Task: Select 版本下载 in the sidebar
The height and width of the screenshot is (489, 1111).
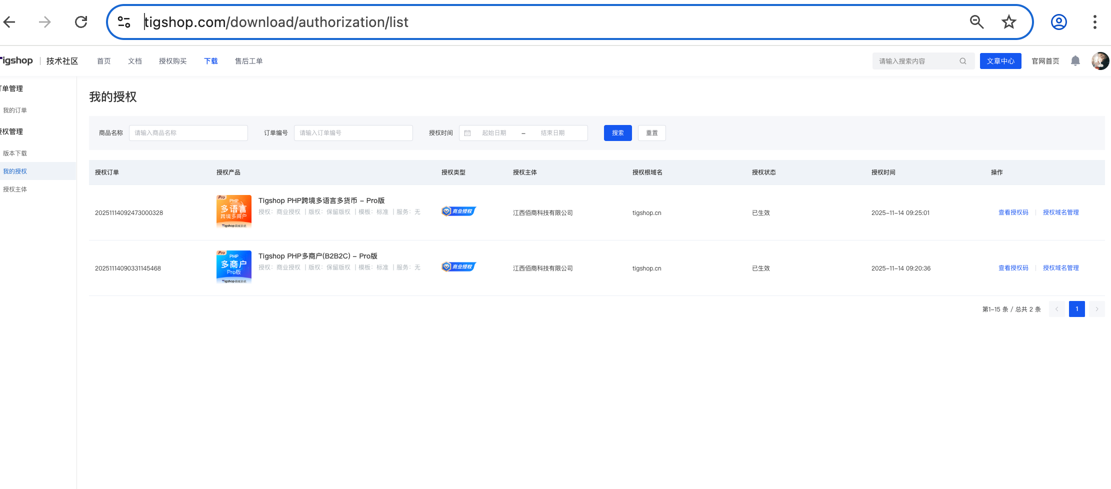Action: click(15, 153)
